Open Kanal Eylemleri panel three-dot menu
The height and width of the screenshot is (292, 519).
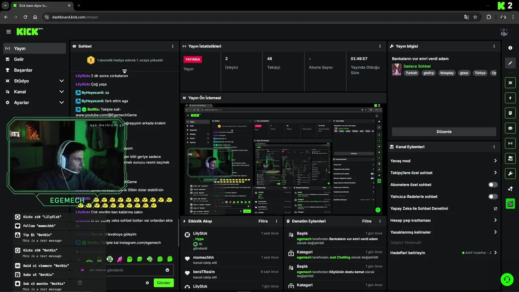[x=494, y=147]
